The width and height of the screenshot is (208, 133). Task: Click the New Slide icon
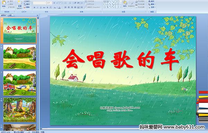pyautogui.click(x=20, y=5)
